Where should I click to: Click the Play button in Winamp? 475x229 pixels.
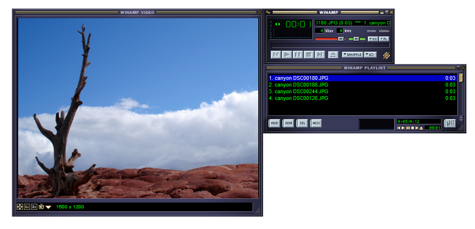point(287,55)
